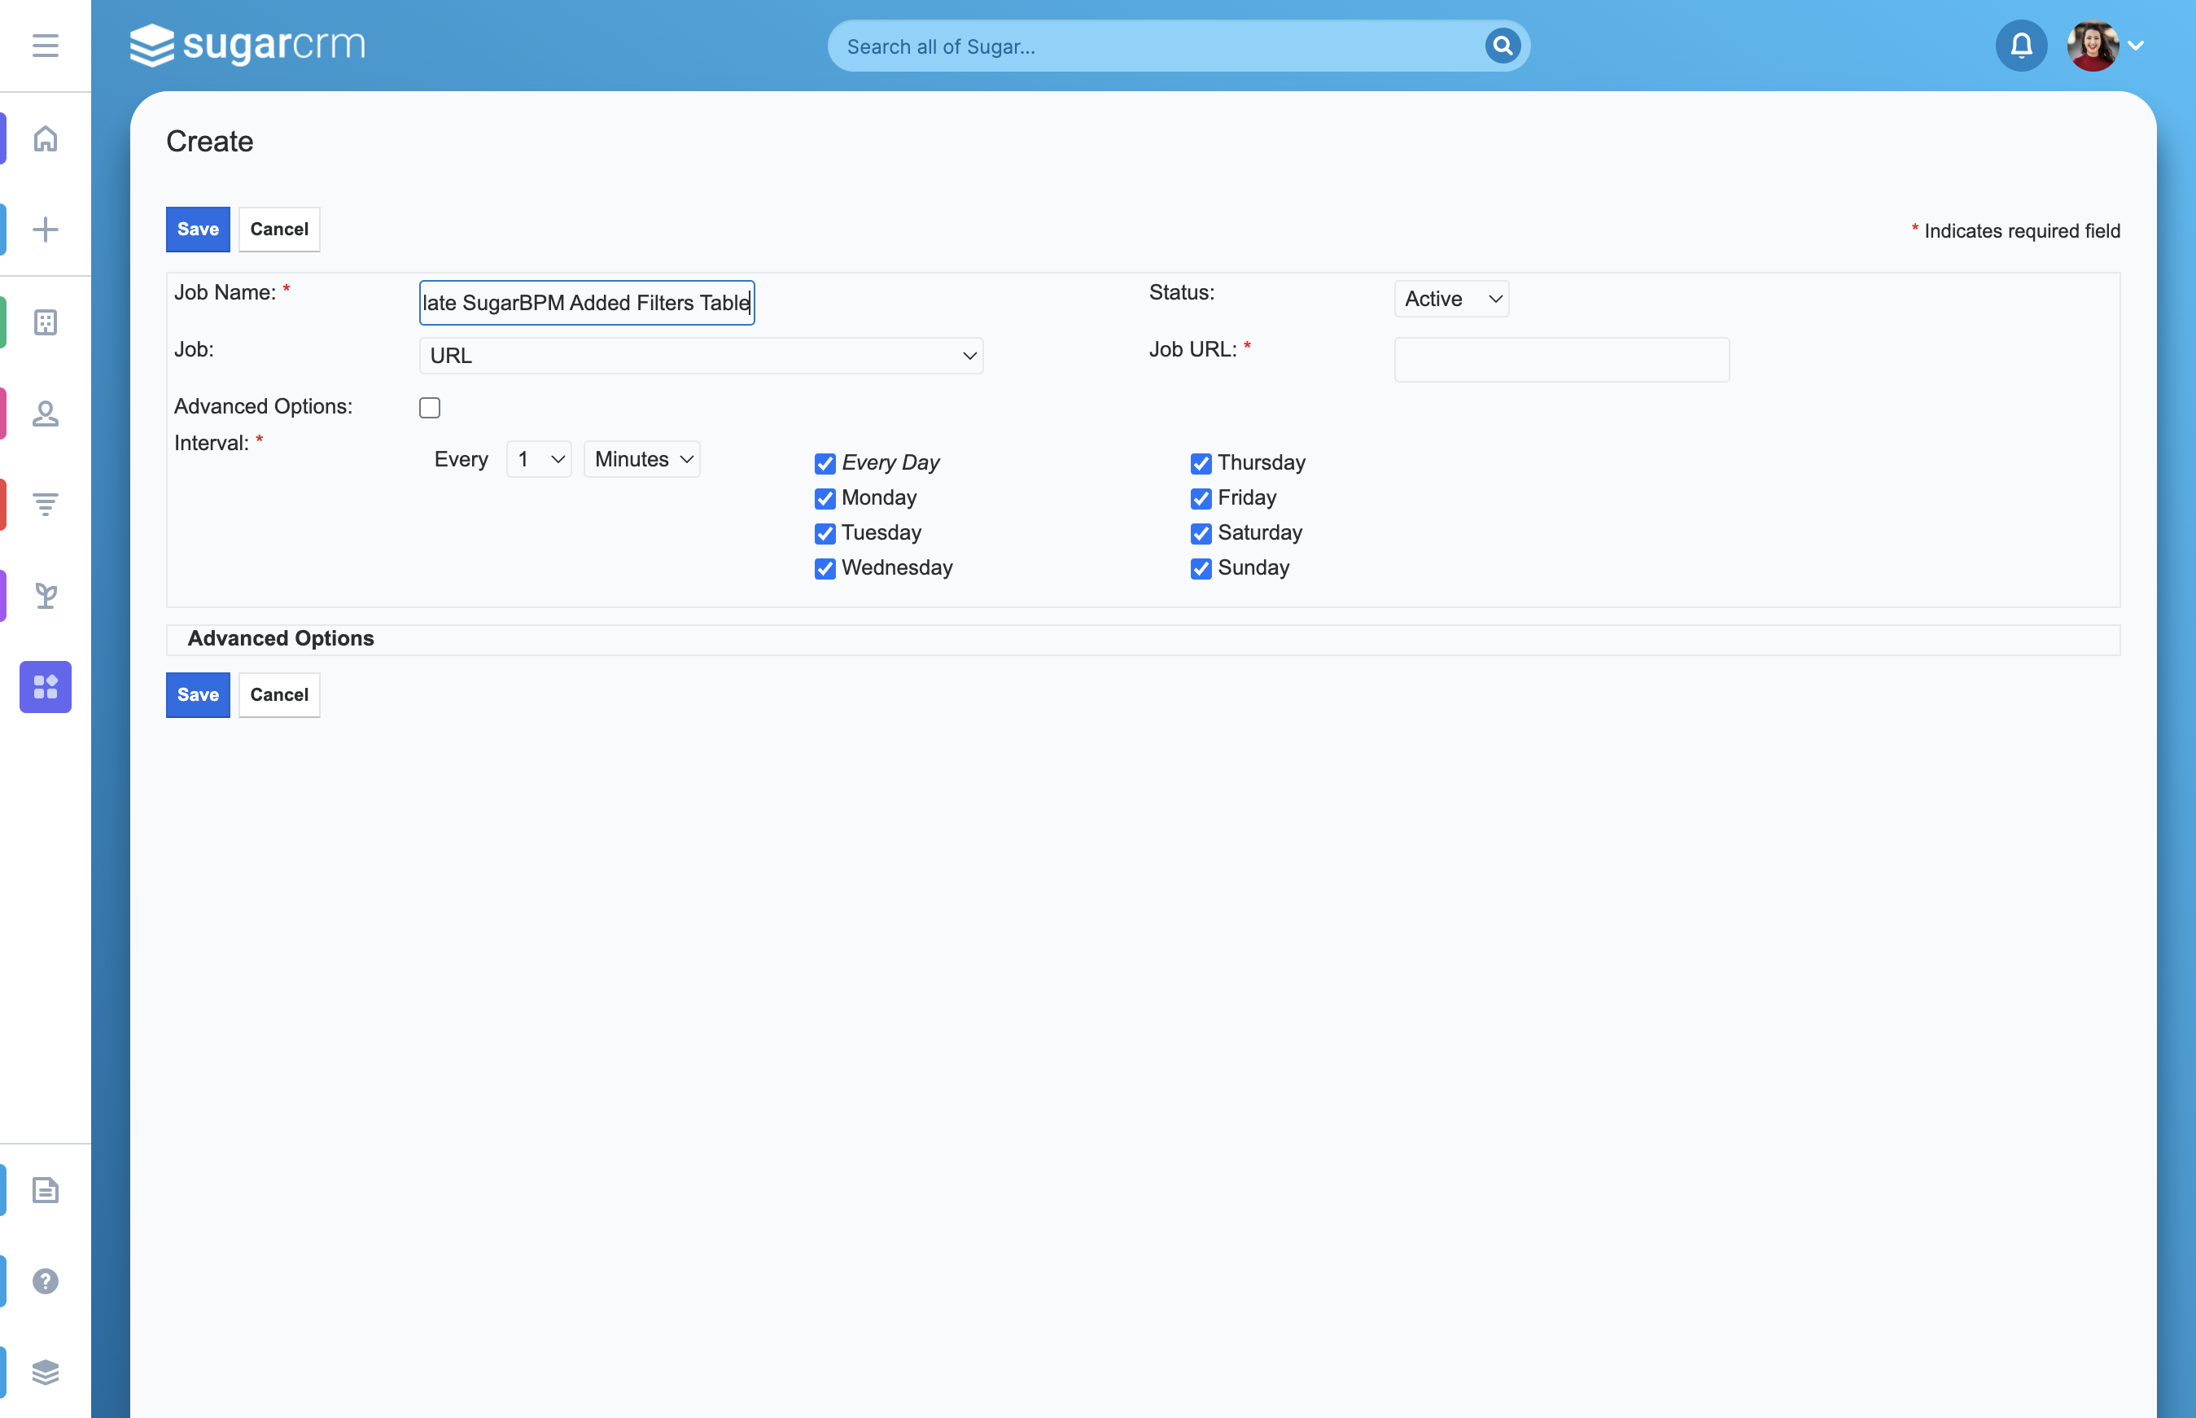
Task: Open the document icon in the sidebar
Action: (x=45, y=1189)
